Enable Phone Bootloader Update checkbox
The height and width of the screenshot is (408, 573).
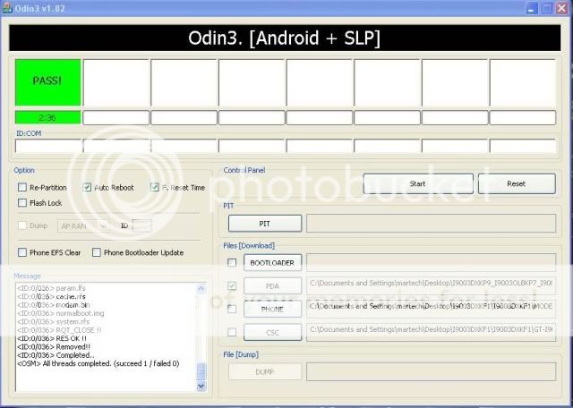(97, 252)
